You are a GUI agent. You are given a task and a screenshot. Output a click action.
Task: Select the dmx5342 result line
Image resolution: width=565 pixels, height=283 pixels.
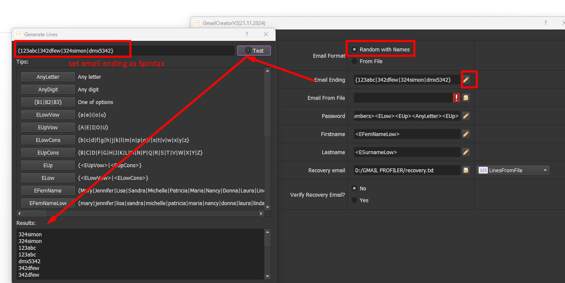click(x=29, y=262)
